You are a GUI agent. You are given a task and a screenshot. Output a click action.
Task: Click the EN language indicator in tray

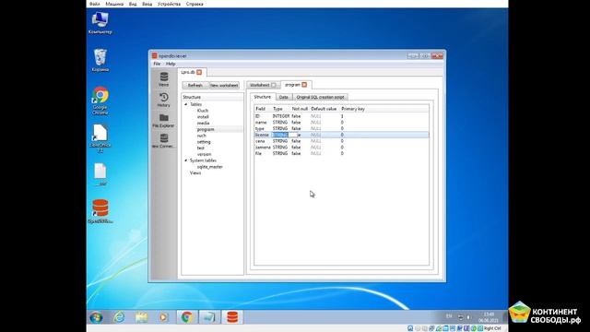tap(449, 316)
